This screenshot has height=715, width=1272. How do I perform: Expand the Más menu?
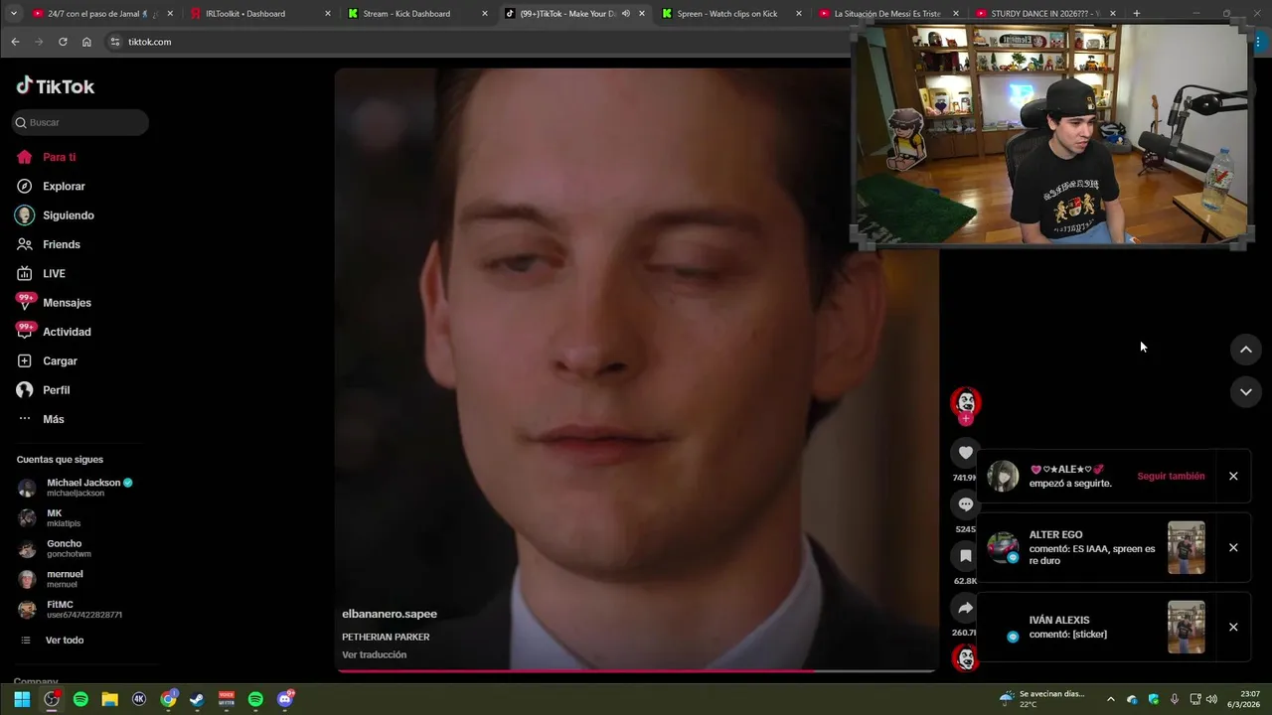point(41,419)
